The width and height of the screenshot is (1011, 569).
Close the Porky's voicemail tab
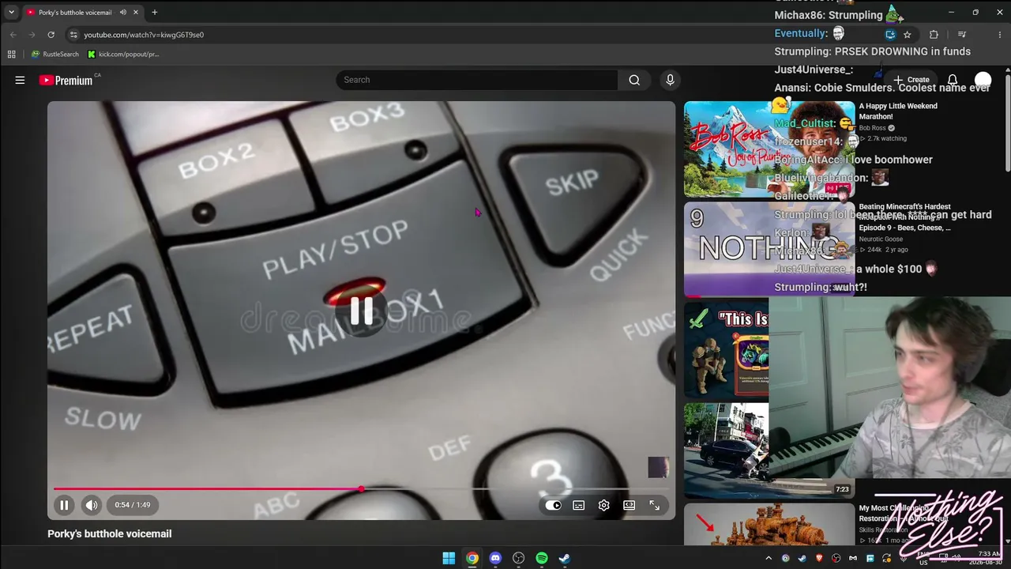136,13
